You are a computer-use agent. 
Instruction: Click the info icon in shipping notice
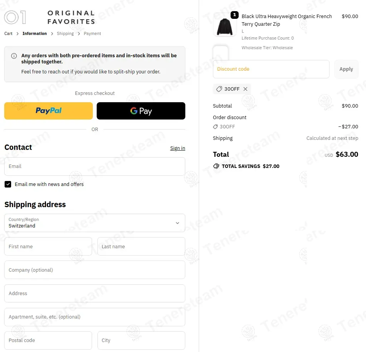(14, 56)
